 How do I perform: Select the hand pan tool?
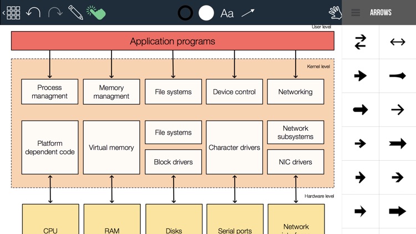[335, 12]
